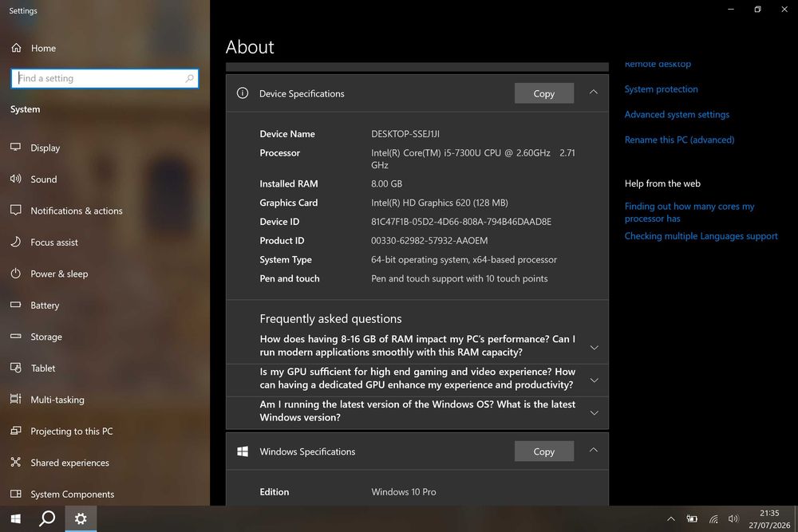Click the Help from the web heading

662,183
